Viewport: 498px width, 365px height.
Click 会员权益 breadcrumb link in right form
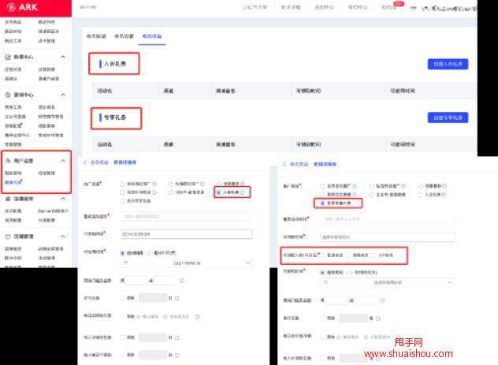299,164
